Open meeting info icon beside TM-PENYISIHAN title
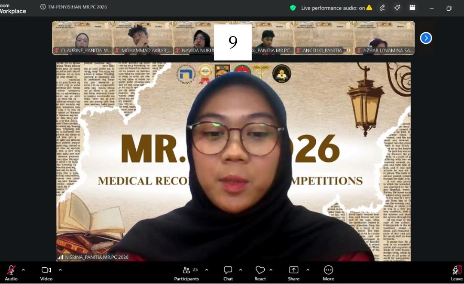This screenshot has width=464, height=284. pyautogui.click(x=43, y=7)
